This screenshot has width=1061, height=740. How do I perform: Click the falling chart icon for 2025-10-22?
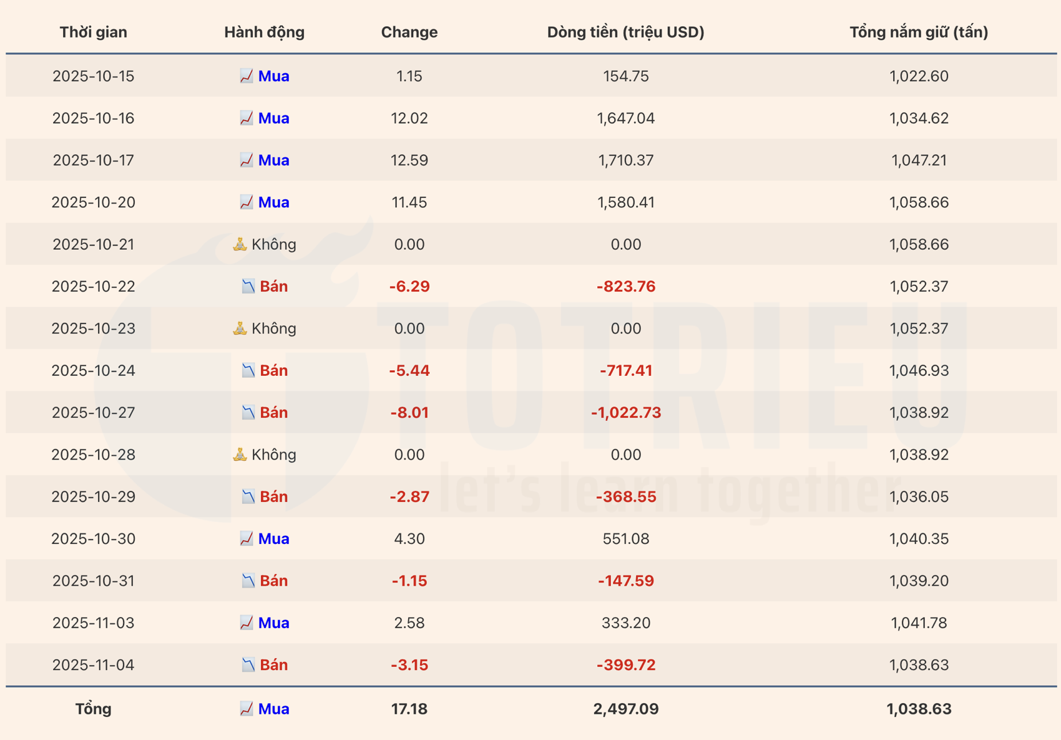pos(248,287)
